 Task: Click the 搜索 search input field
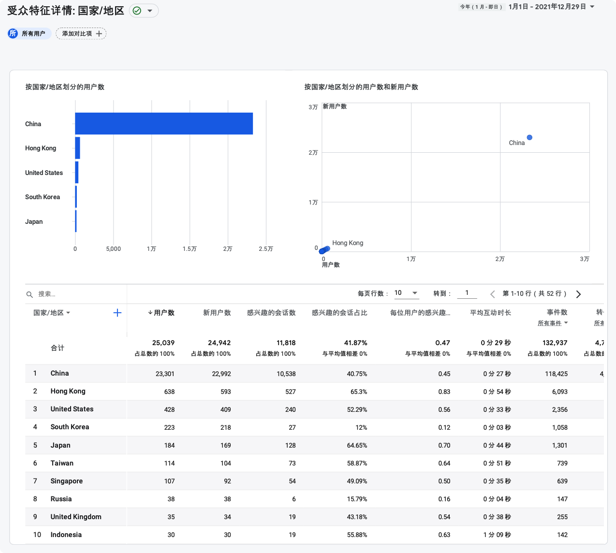[x=77, y=294]
